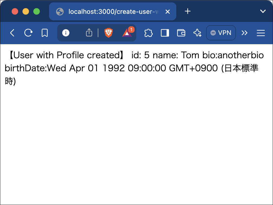Open a new tab
This screenshot has height=205, width=273.
point(188,11)
